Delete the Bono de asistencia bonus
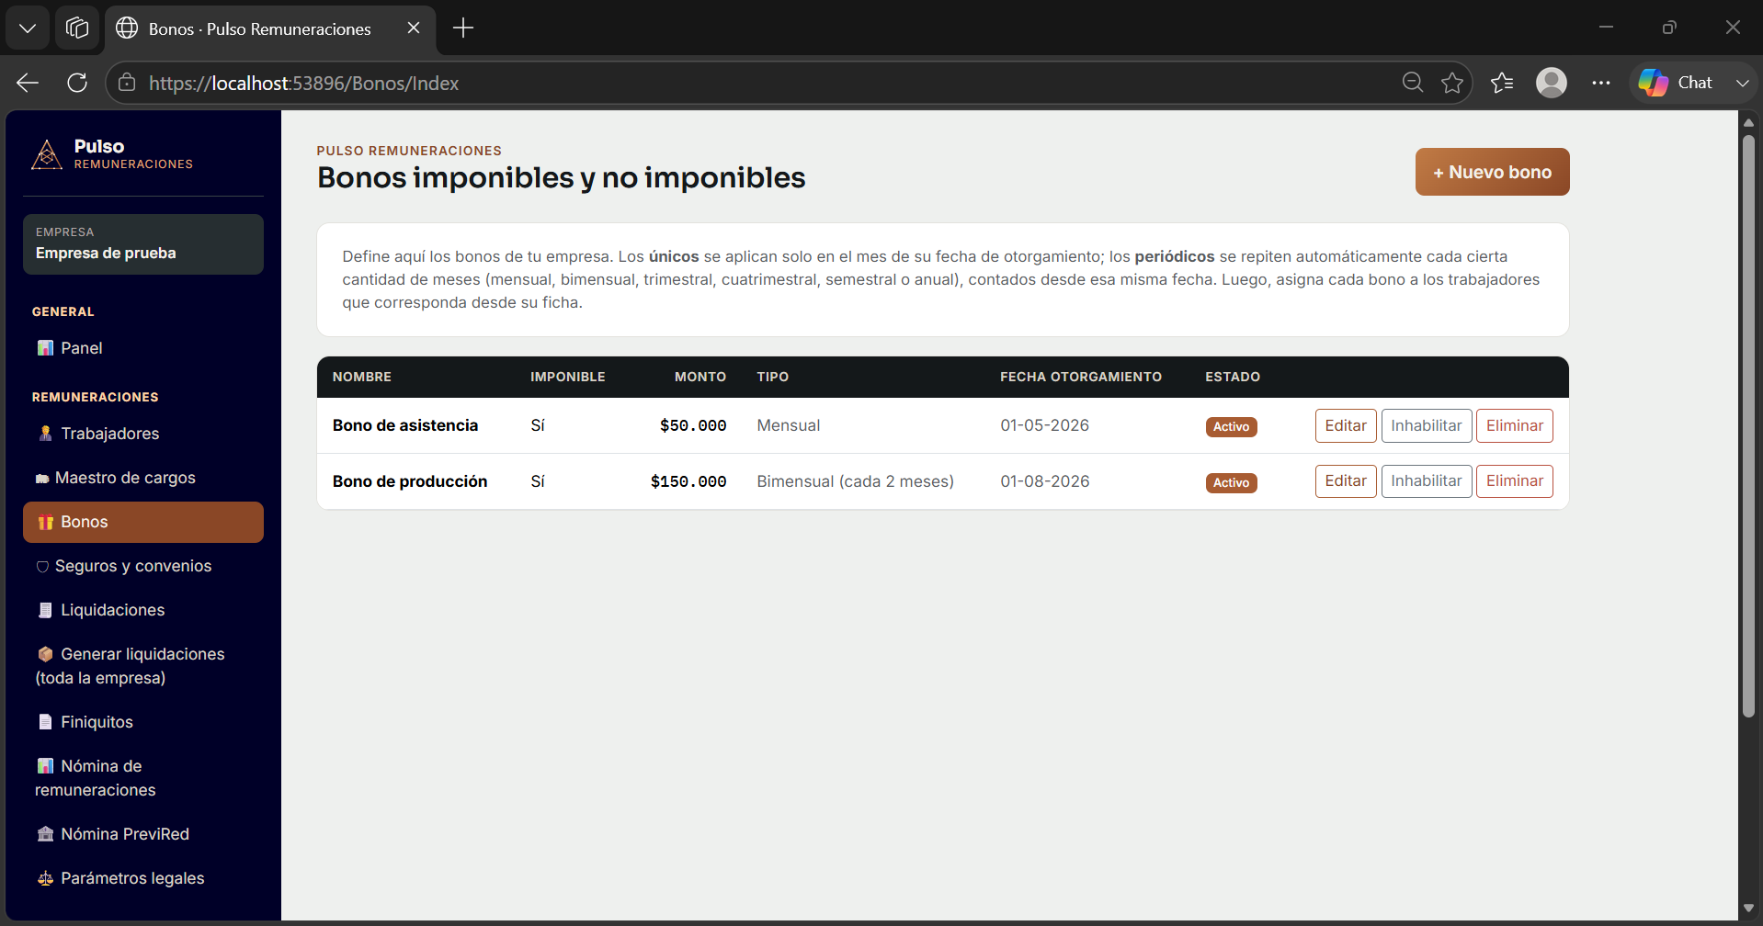 click(1515, 425)
